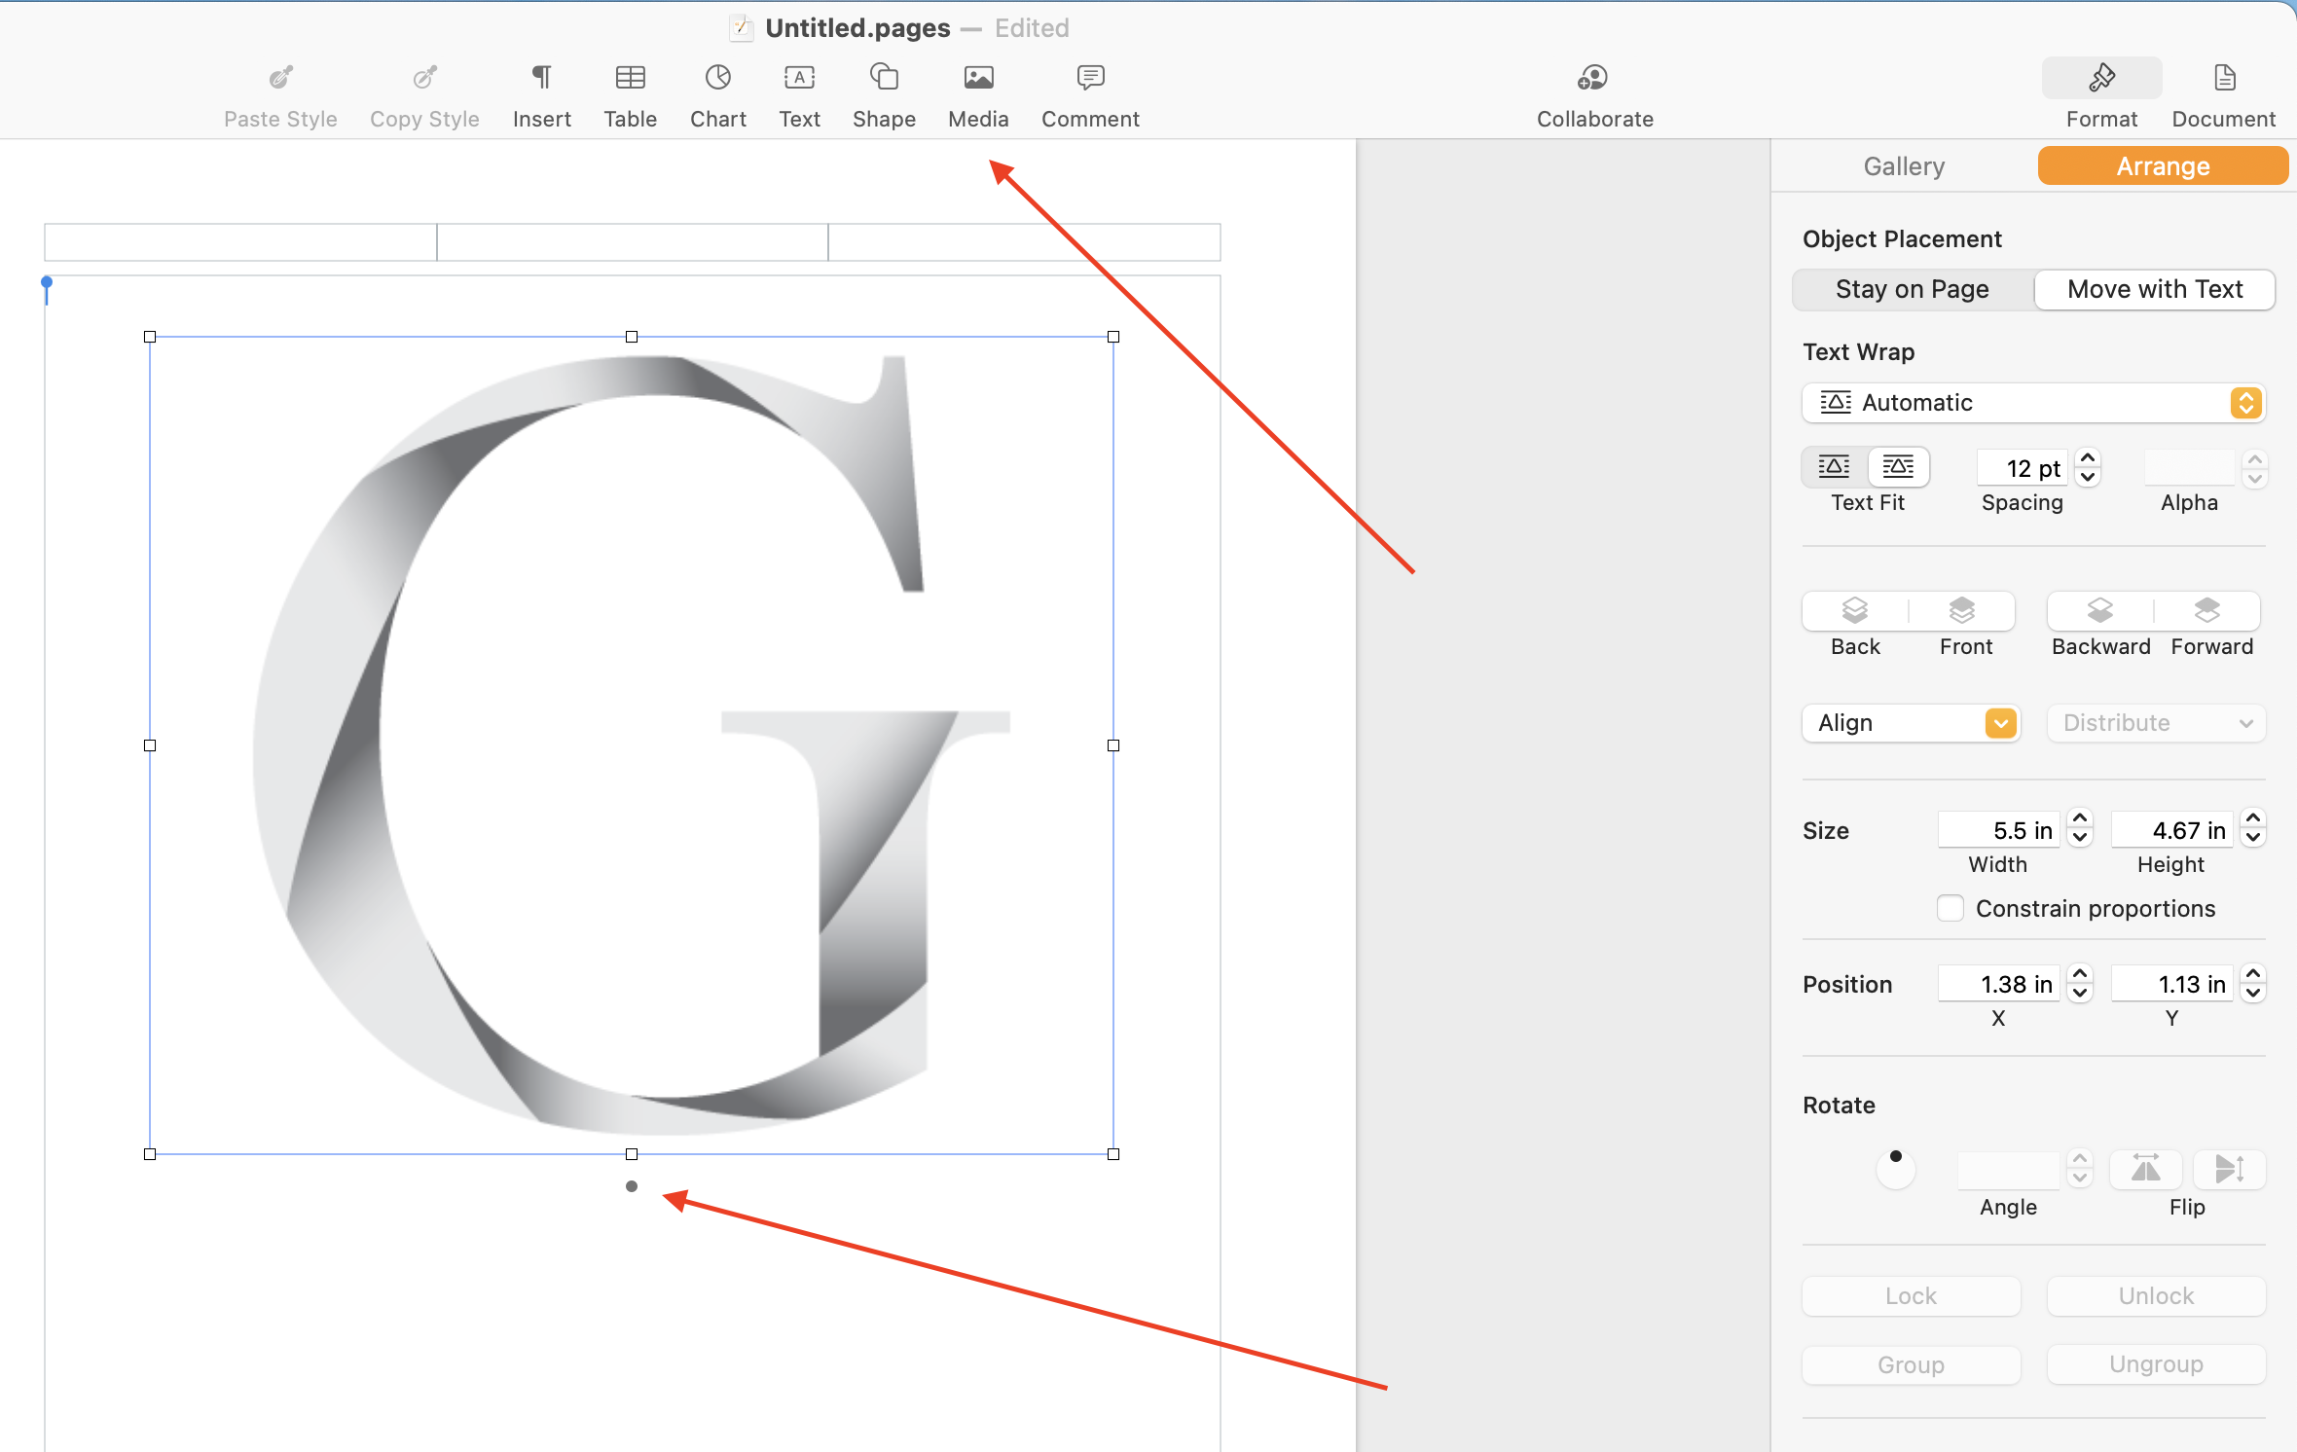Switch to the Gallery tab

[x=1904, y=166]
